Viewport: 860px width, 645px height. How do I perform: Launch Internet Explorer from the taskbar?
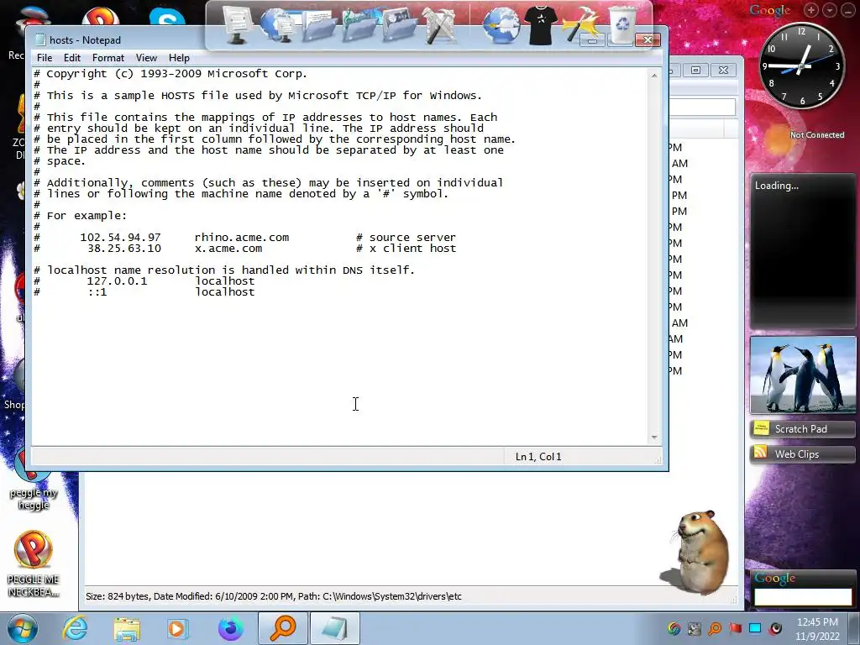pos(75,628)
